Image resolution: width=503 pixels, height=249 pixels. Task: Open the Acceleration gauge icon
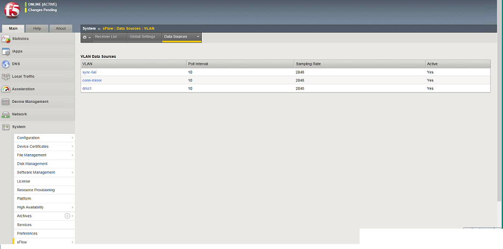coord(6,89)
